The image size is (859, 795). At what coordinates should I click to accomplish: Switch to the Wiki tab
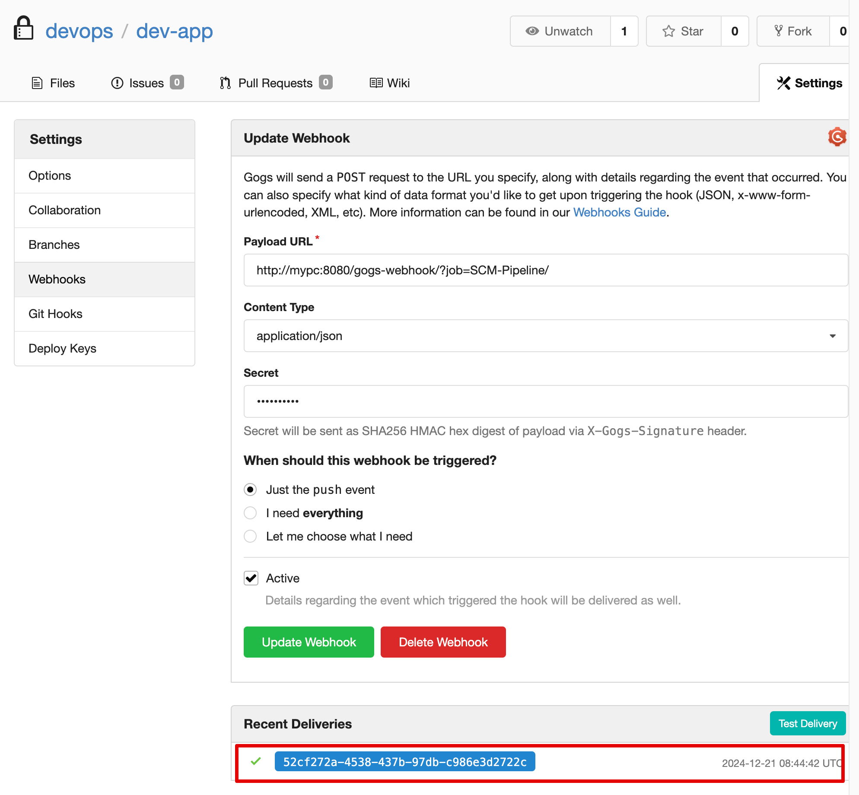click(390, 83)
